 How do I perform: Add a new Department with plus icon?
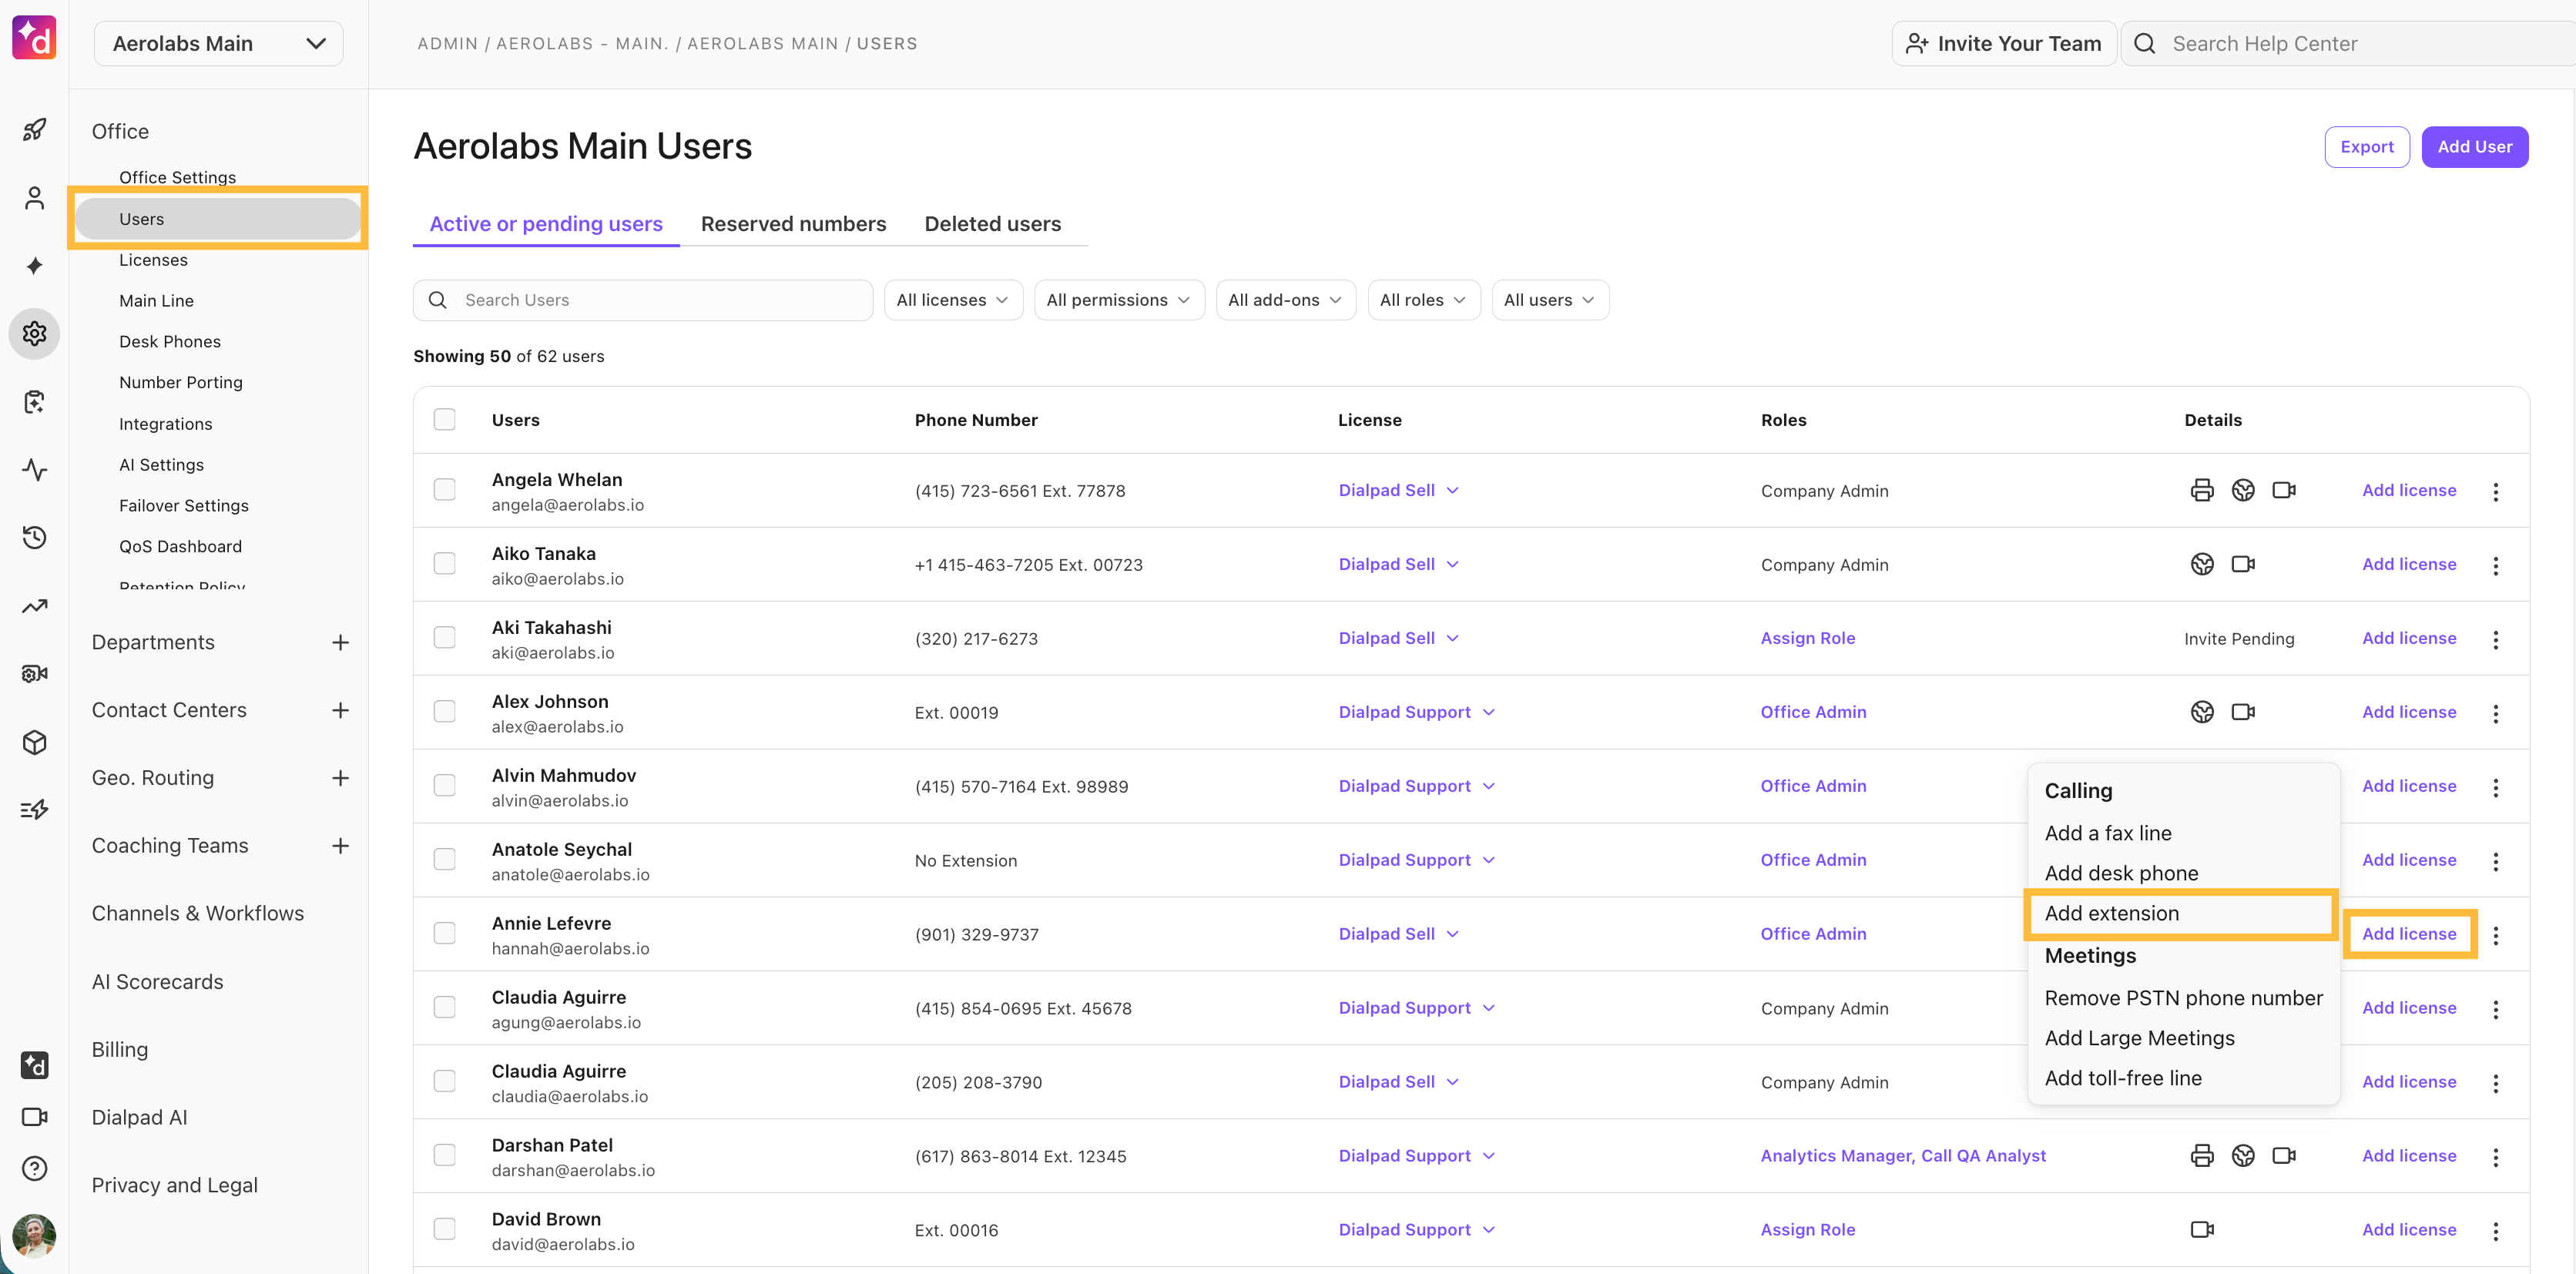click(340, 642)
